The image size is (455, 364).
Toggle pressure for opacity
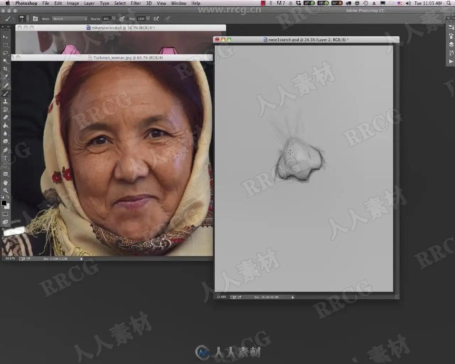pyautogui.click(x=122, y=19)
